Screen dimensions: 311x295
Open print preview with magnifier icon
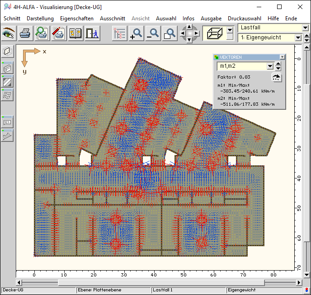[42, 33]
